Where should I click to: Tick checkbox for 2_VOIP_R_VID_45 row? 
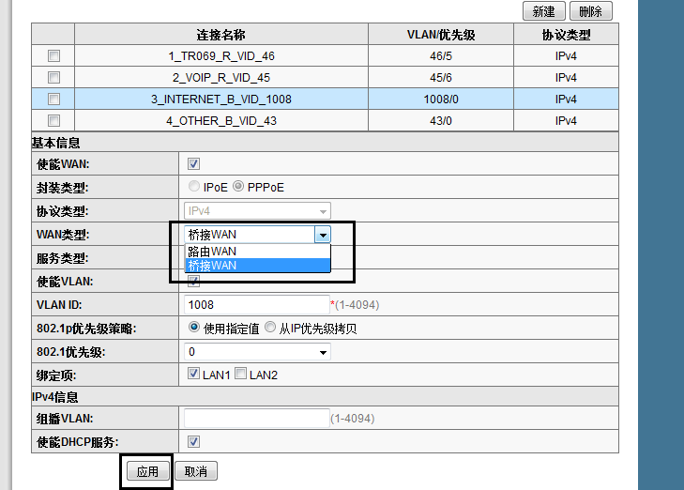click(x=53, y=77)
